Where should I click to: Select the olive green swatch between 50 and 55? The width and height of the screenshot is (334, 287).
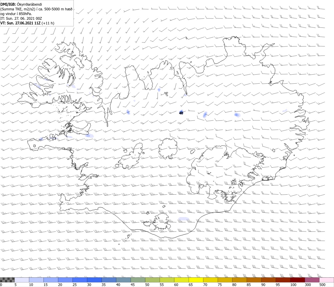[x=152, y=280]
